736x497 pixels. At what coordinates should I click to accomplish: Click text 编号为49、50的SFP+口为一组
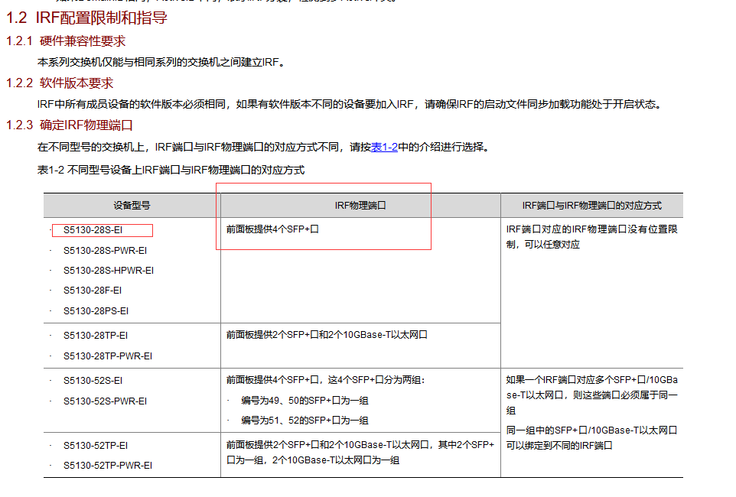(304, 401)
